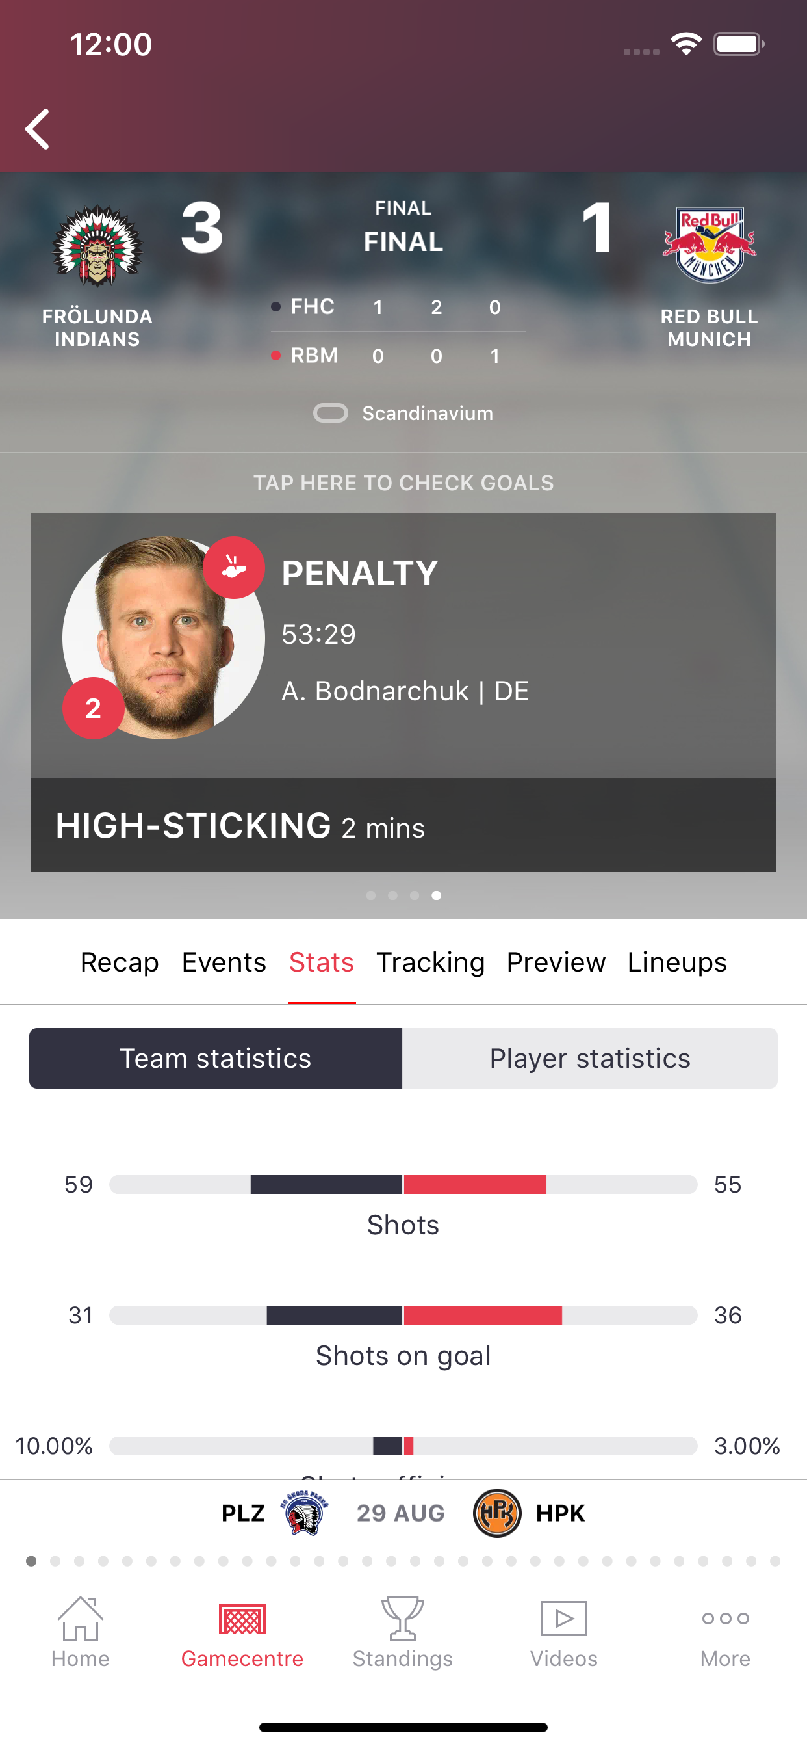Open the Home tab icon

(x=80, y=1619)
